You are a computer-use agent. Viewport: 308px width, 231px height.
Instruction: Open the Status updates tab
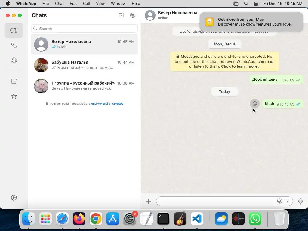pyautogui.click(x=14, y=60)
